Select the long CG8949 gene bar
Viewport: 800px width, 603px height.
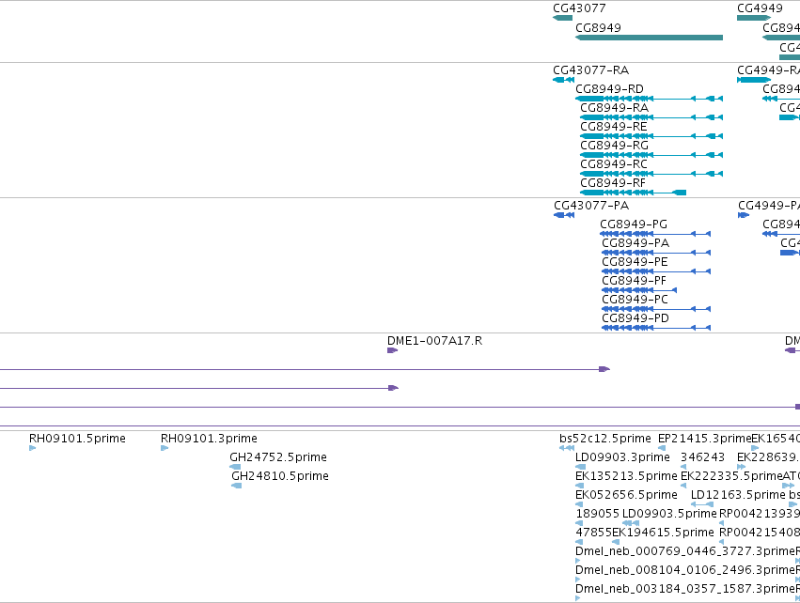click(649, 38)
